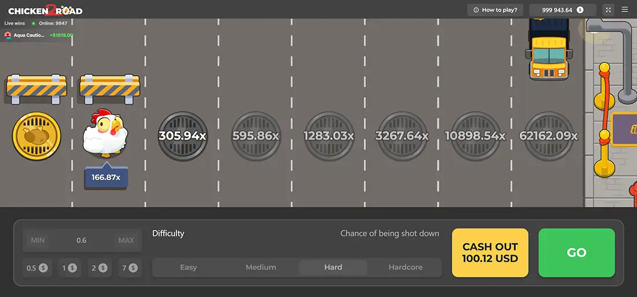This screenshot has height=297, width=637.
Task: Click the gold chicken coin
Action: point(36,136)
